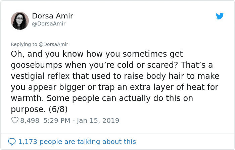This screenshot has height=150, width=235.
Task: Open the @DorsaAmir handle below the name
Action: [x=49, y=24]
